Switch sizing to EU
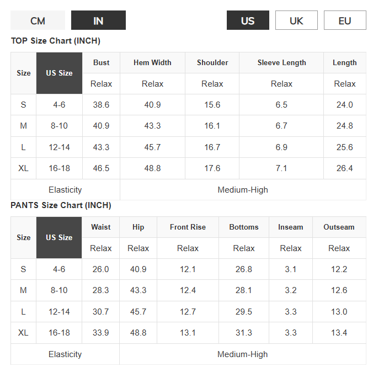 (x=345, y=20)
